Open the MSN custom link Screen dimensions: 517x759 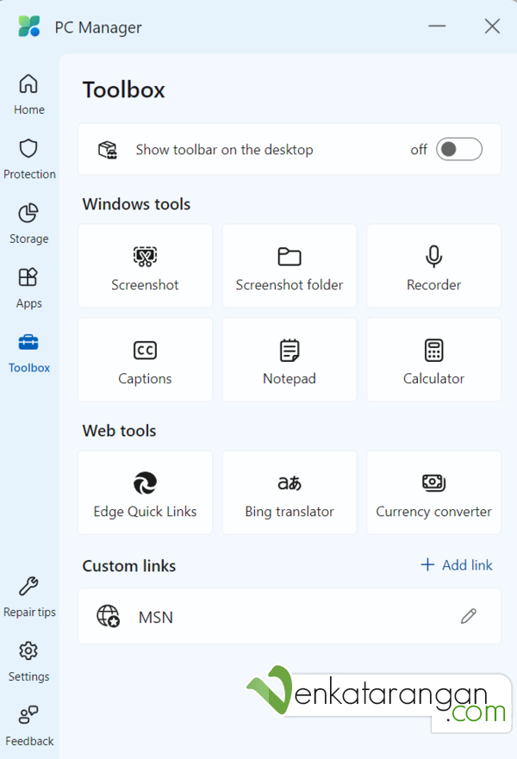coord(290,616)
